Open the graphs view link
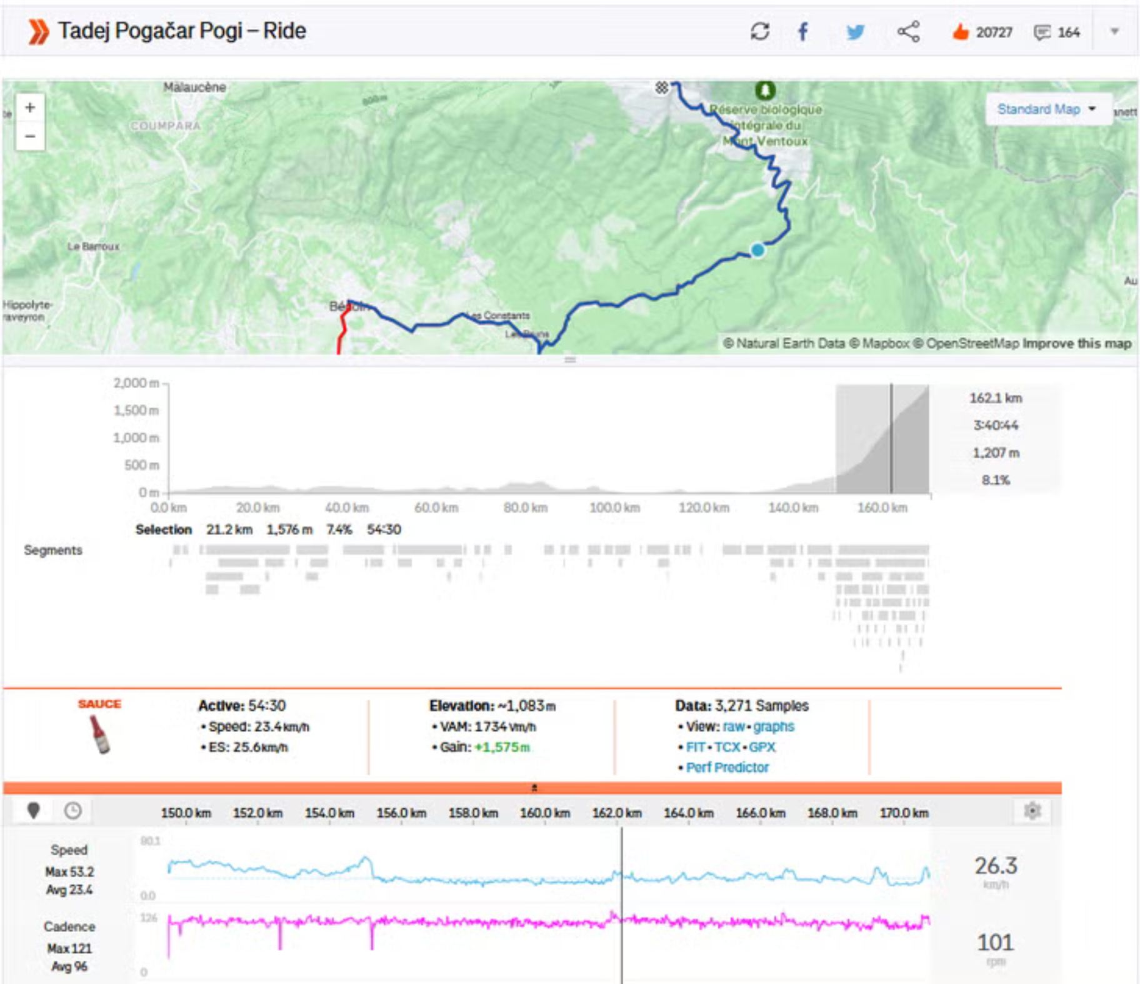Screen dimensions: 1140x984 click(774, 726)
